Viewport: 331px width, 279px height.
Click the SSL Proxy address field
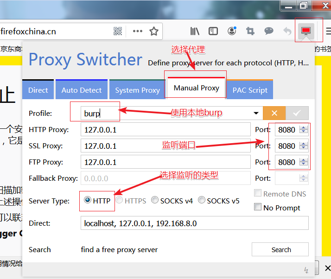click(x=165, y=146)
